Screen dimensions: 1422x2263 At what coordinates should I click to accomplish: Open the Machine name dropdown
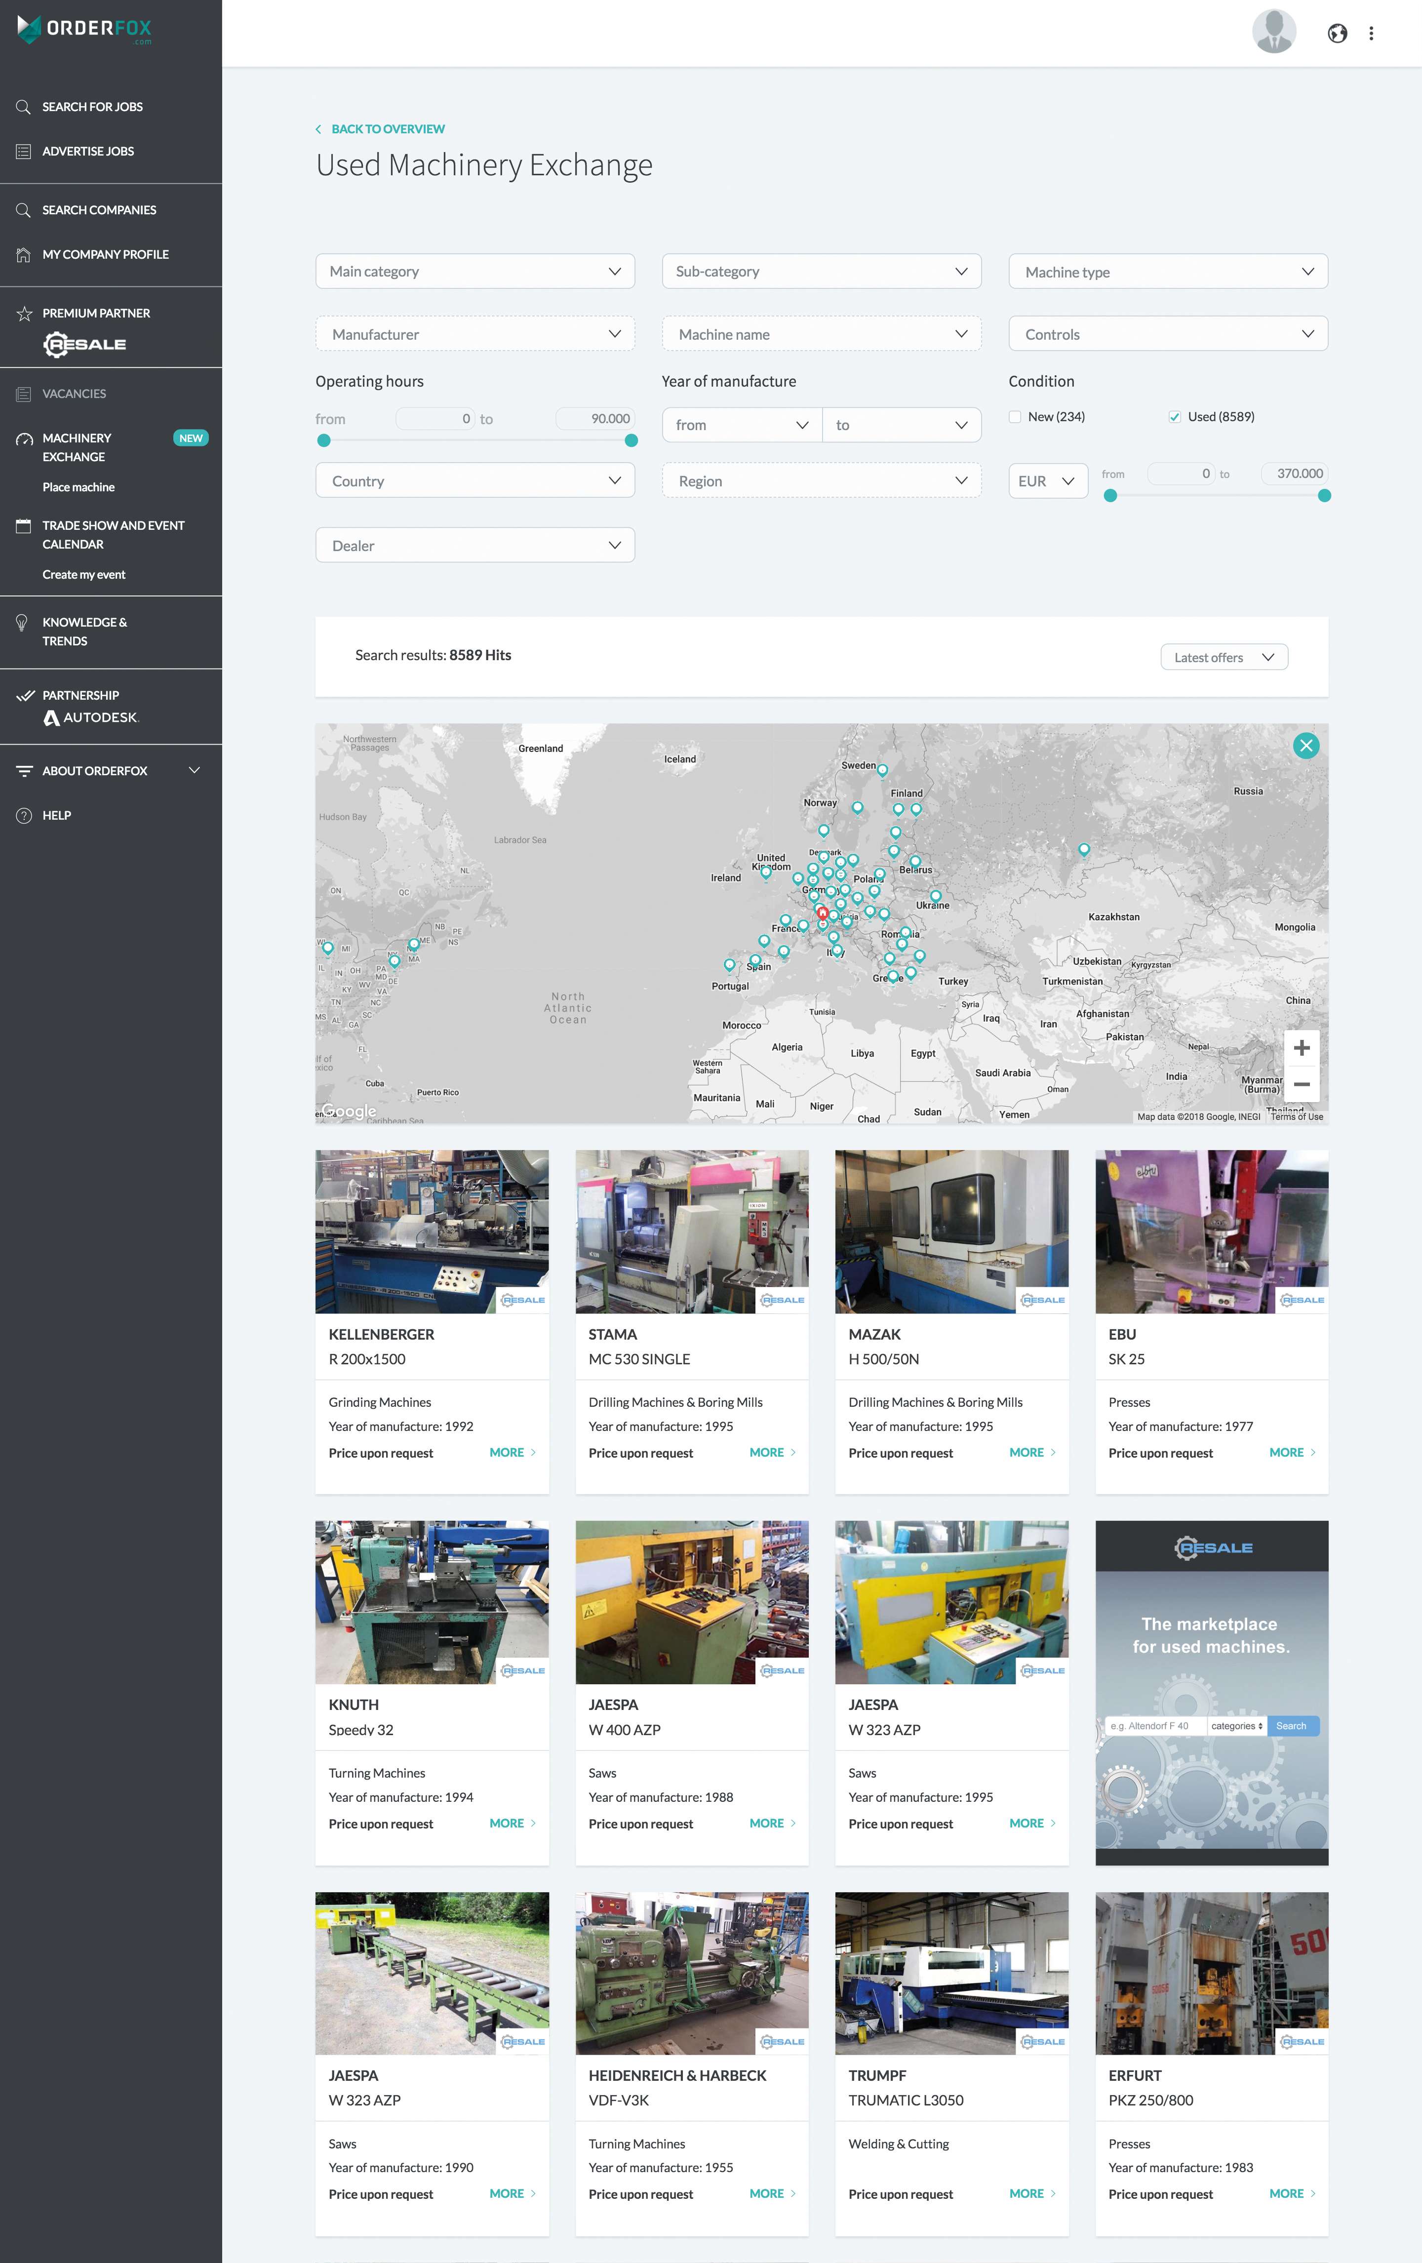(822, 335)
